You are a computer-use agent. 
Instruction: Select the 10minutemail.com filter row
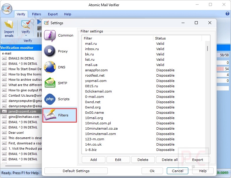point(144,134)
